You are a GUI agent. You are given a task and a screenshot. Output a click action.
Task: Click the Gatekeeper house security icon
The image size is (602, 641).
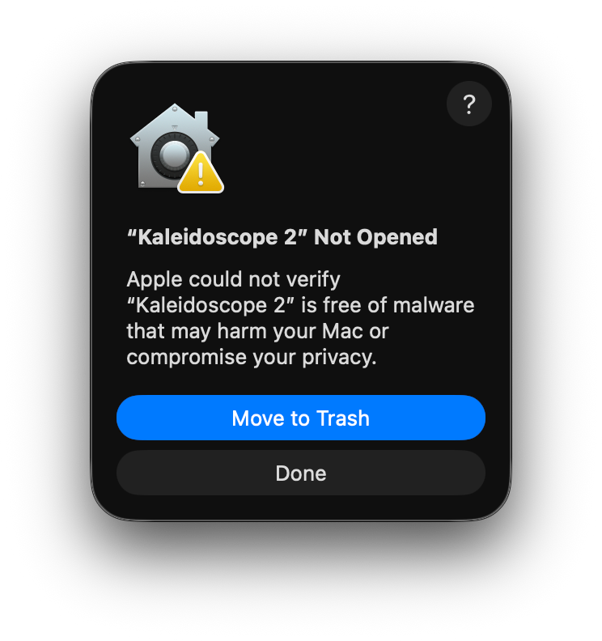[176, 148]
